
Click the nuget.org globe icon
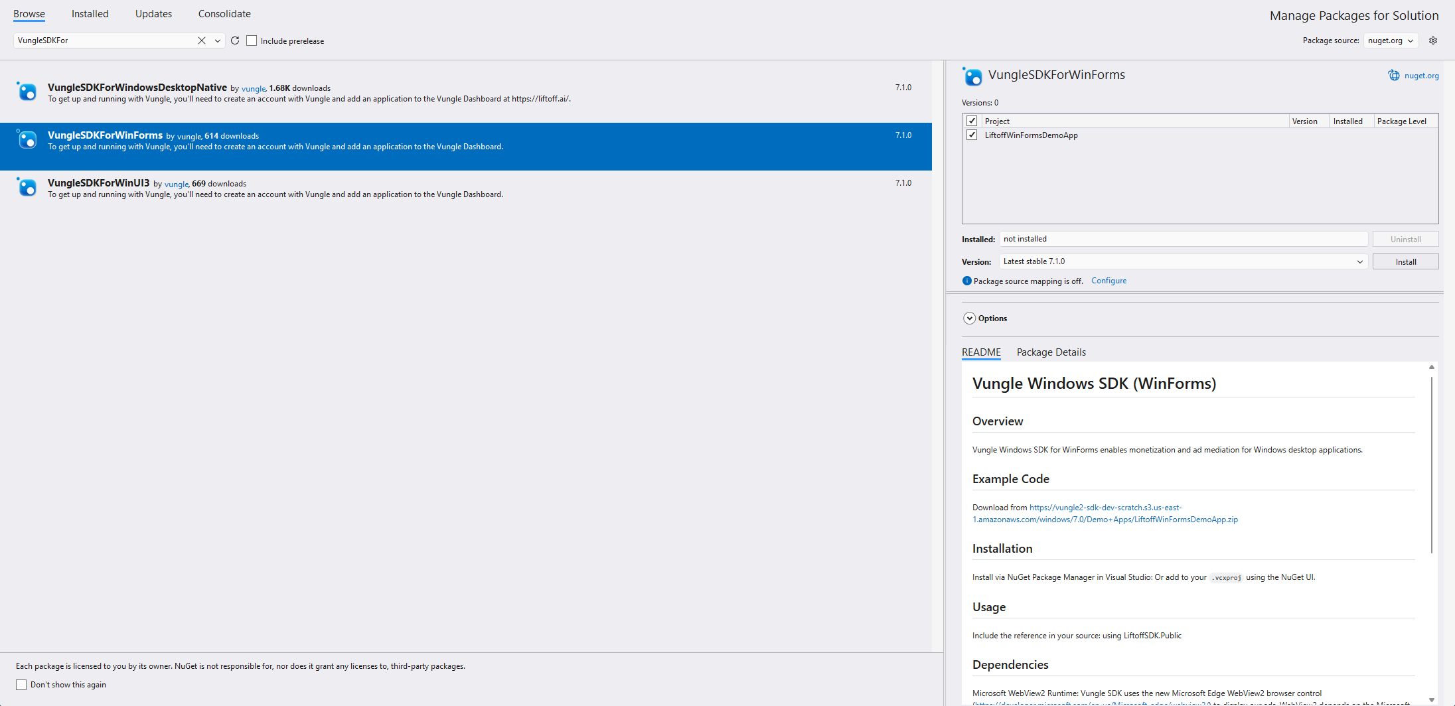(x=1394, y=76)
